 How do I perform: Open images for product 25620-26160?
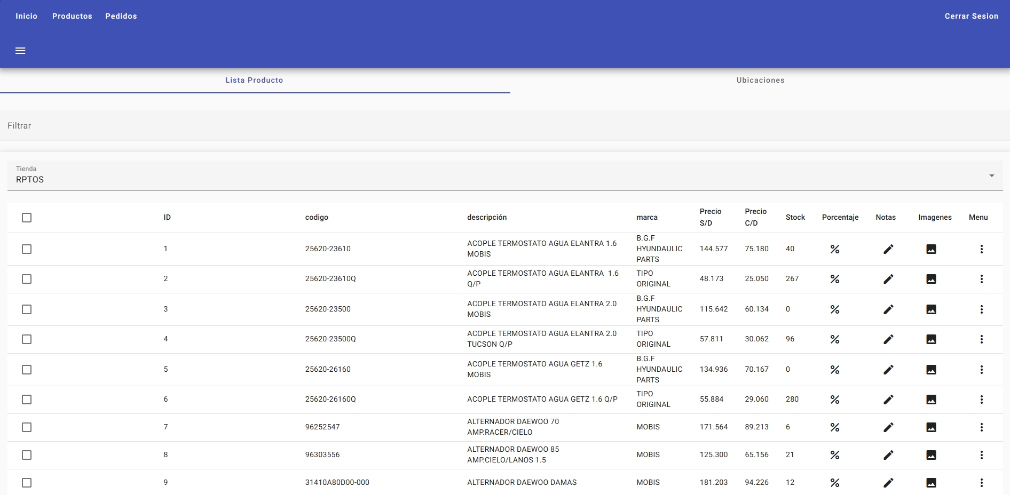tap(931, 370)
